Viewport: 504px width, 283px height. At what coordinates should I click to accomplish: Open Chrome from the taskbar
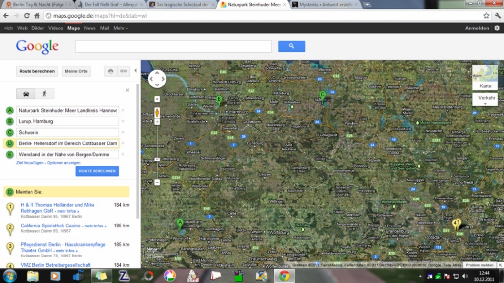[x=284, y=276]
